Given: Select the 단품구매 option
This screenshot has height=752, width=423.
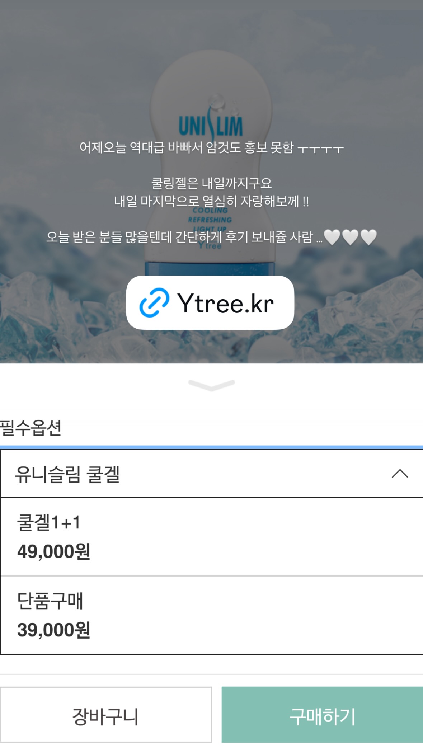Looking at the screenshot, I should pos(212,615).
